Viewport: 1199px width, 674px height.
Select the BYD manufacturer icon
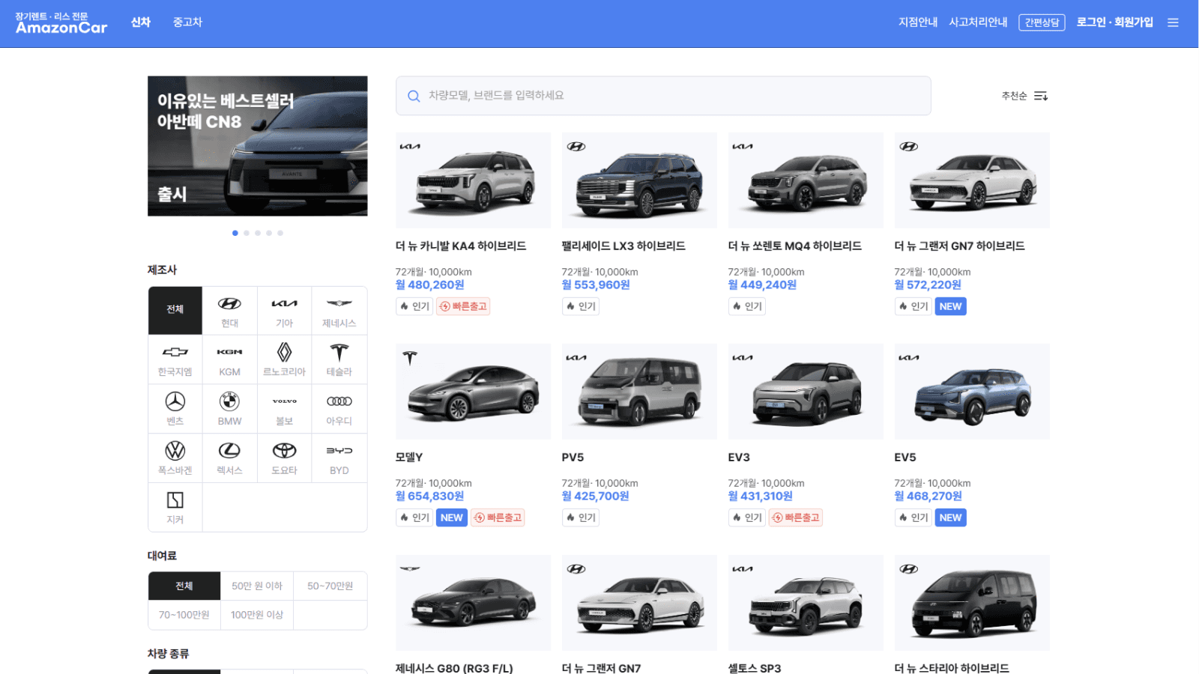(x=339, y=458)
